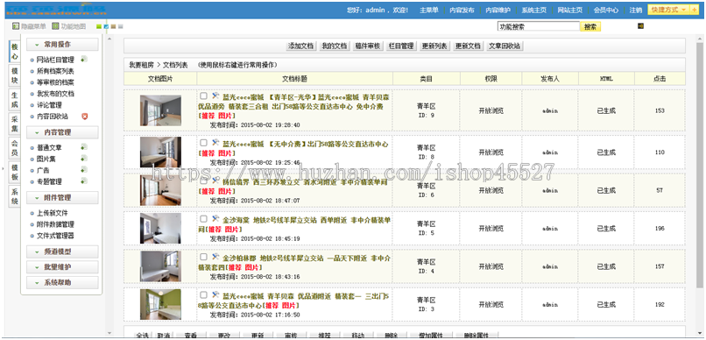The image size is (706, 340).
Task: Click thumbnail of the ID 9 document
Action: (x=160, y=110)
